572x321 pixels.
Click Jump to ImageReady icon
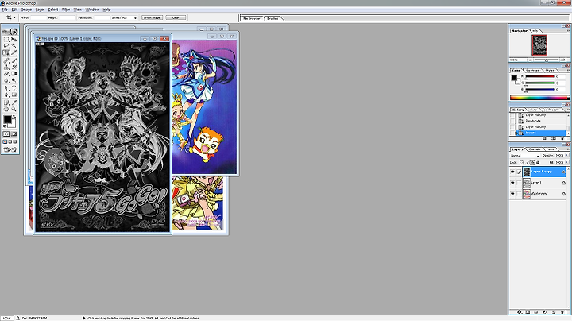(x=10, y=149)
